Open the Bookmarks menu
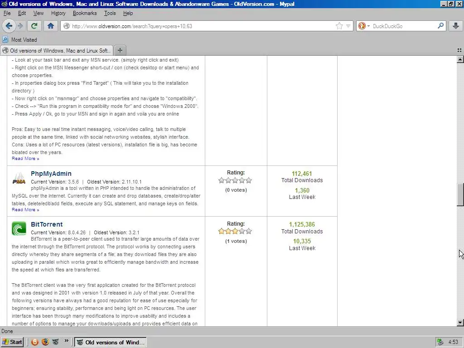This screenshot has height=348, width=464. pyautogui.click(x=85, y=13)
